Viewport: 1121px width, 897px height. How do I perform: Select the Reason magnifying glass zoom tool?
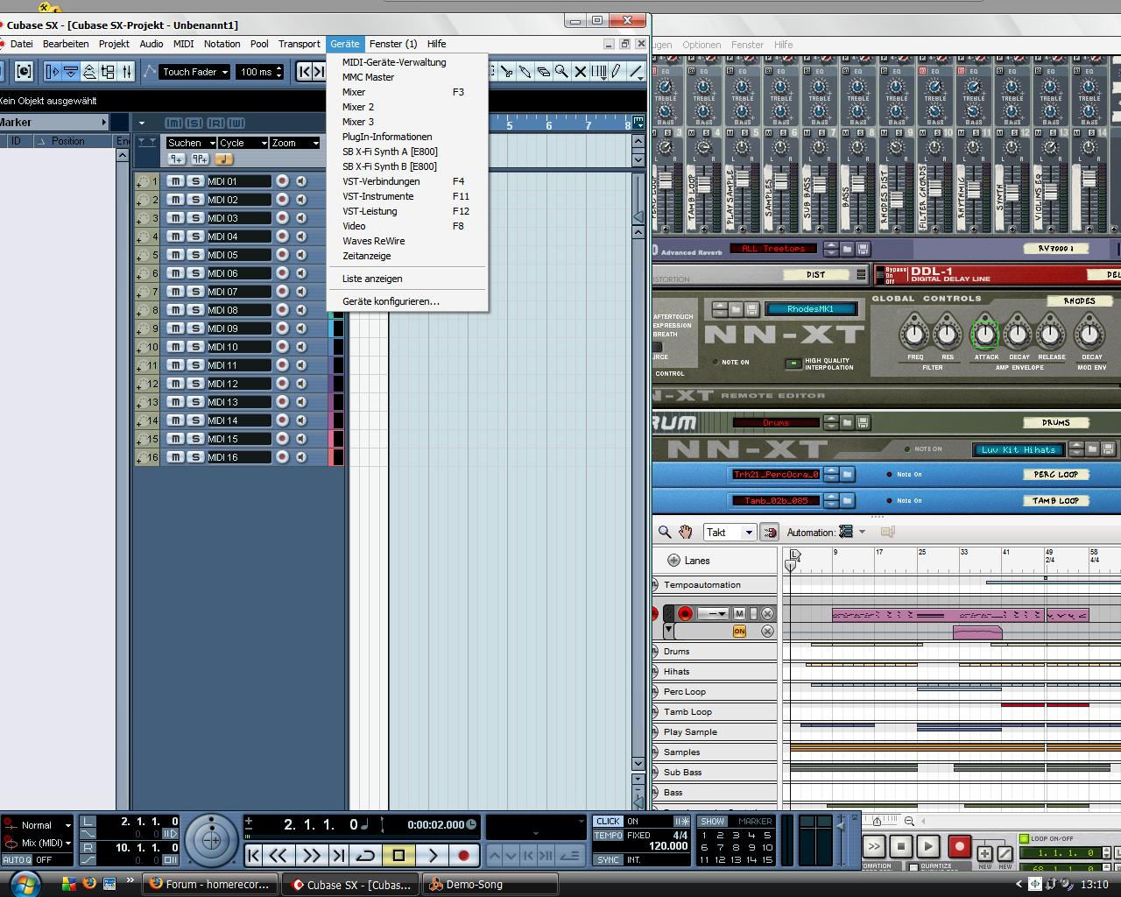pyautogui.click(x=665, y=533)
